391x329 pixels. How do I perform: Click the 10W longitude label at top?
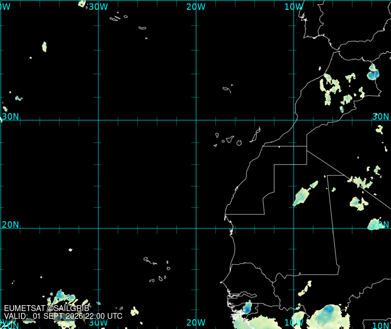coord(294,7)
